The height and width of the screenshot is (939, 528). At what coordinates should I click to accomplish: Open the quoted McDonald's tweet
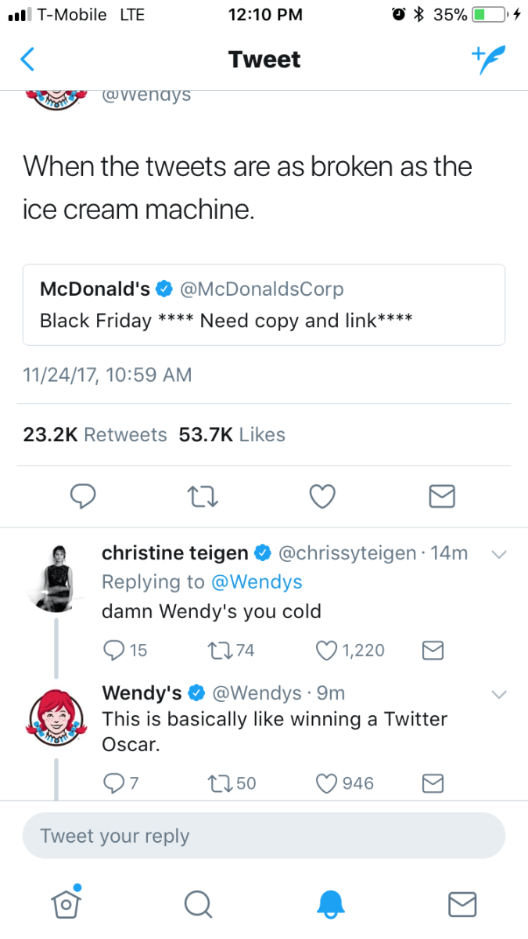pos(264,304)
